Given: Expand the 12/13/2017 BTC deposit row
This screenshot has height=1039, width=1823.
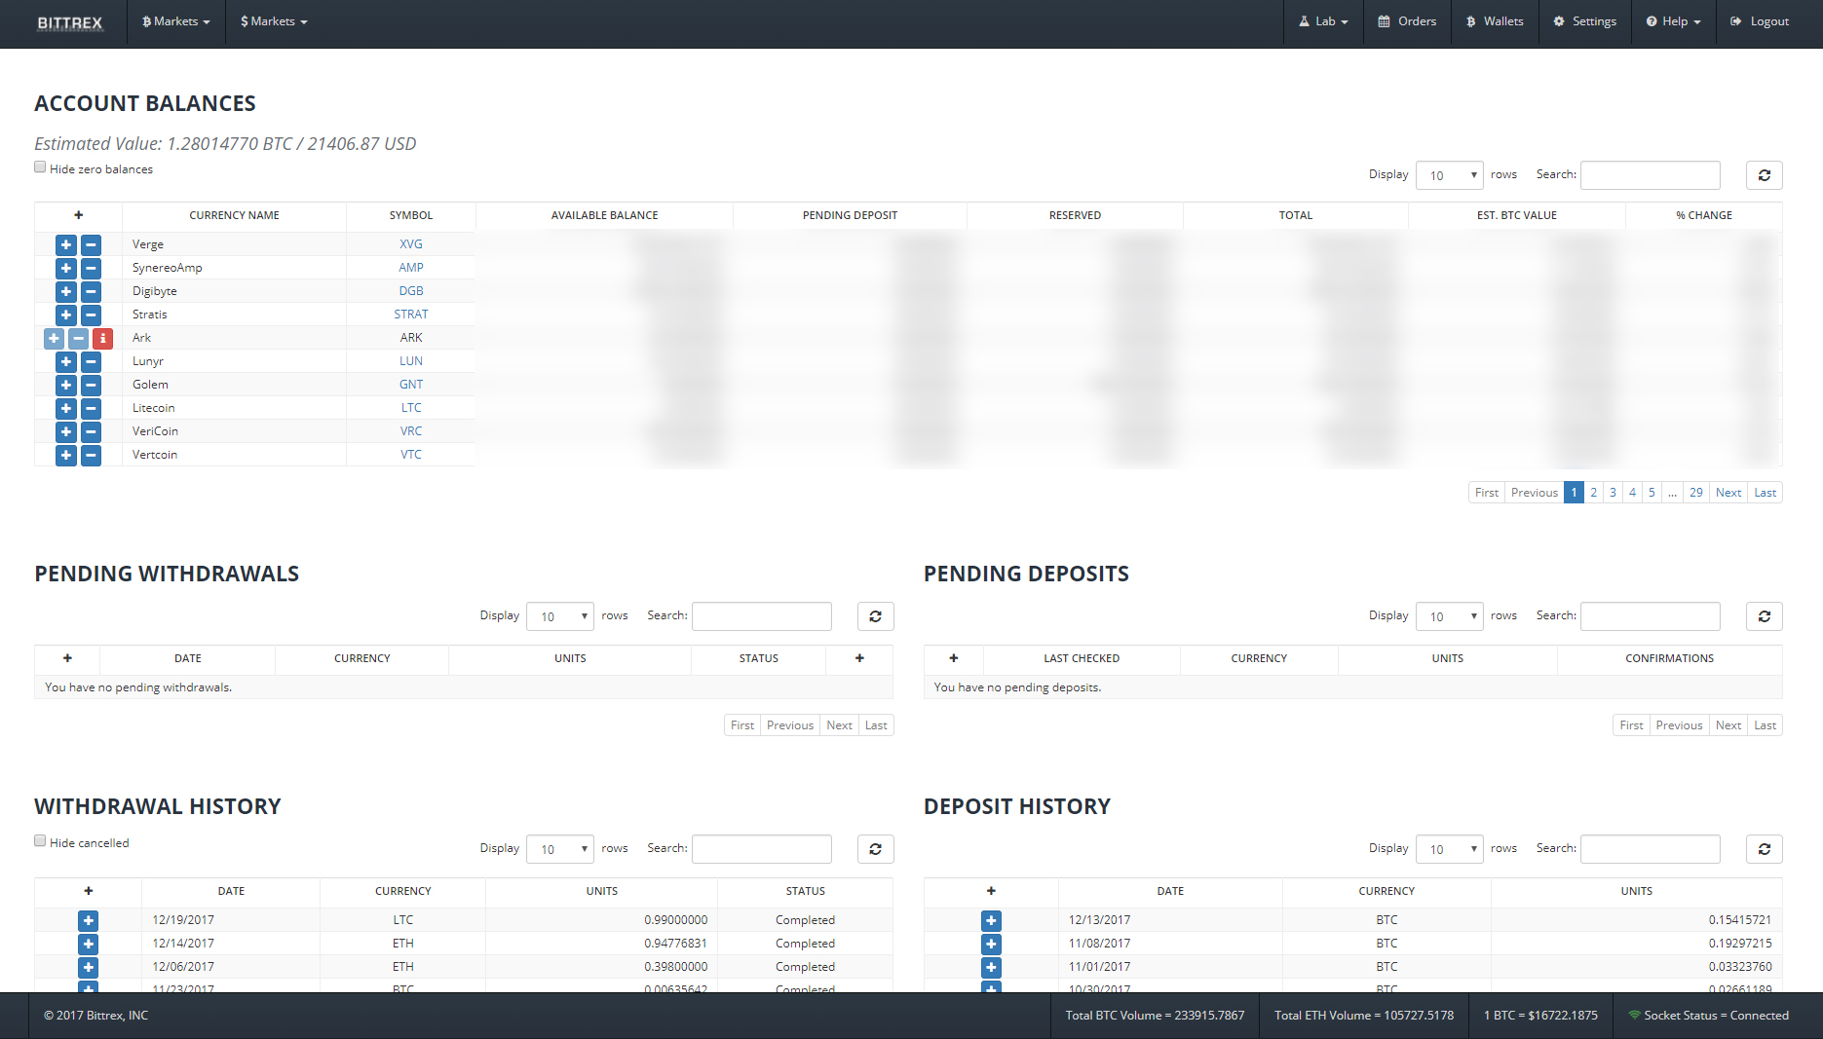Looking at the screenshot, I should pyautogui.click(x=991, y=921).
